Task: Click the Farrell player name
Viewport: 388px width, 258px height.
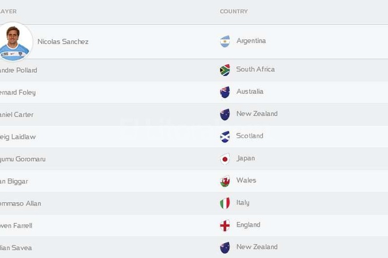Action: [x=16, y=226]
